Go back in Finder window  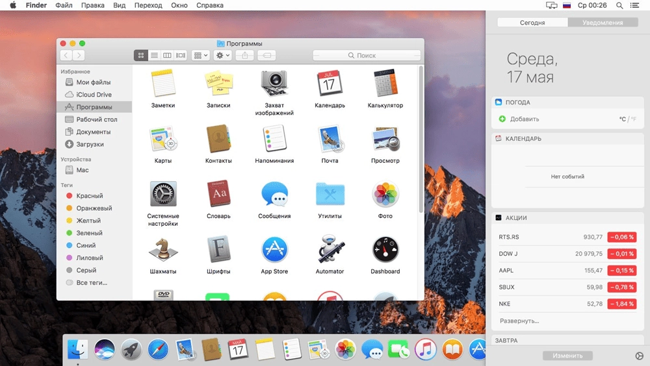tap(66, 55)
